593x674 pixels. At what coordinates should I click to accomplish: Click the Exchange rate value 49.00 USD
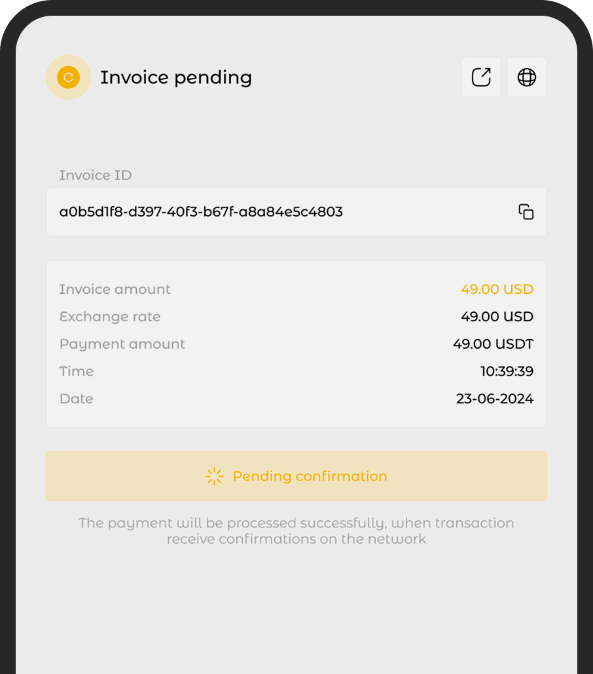[x=497, y=317]
